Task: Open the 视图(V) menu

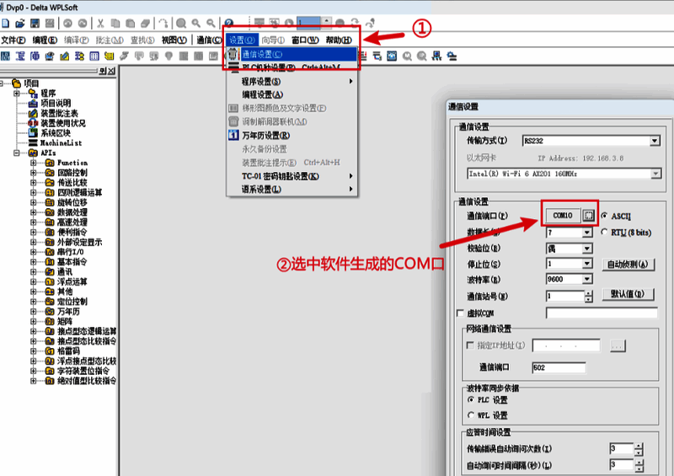Action: [174, 40]
